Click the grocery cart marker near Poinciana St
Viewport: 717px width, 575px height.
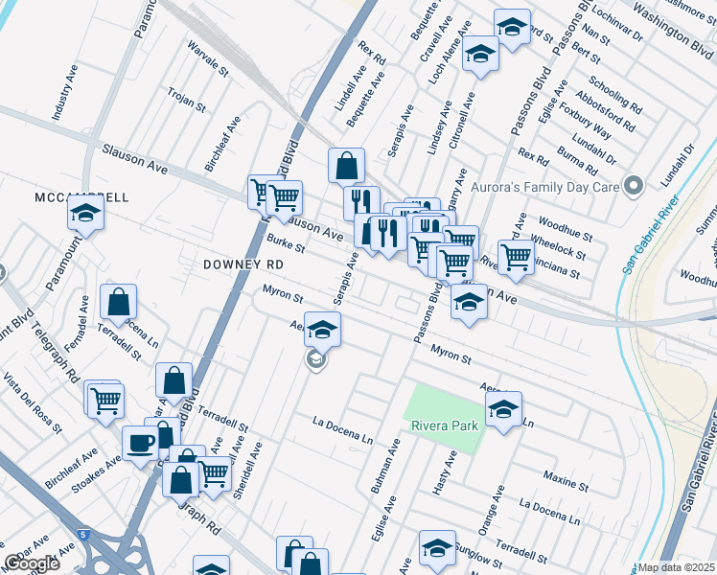tap(516, 259)
